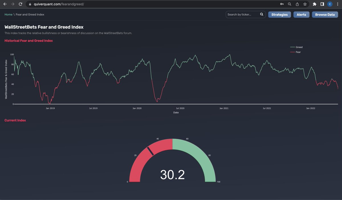The image size is (342, 200).
Task: Click the Jan 2022 axis label
Action: tap(310, 108)
